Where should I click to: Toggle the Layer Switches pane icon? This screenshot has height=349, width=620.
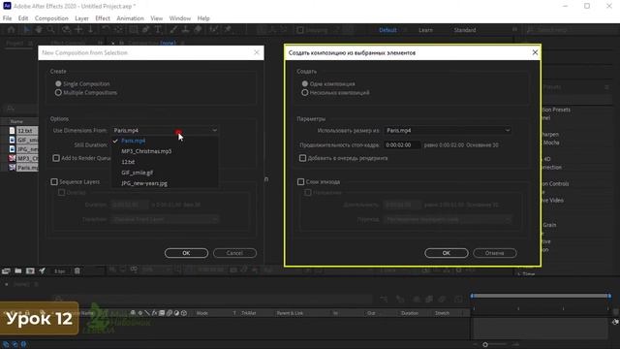[6, 344]
